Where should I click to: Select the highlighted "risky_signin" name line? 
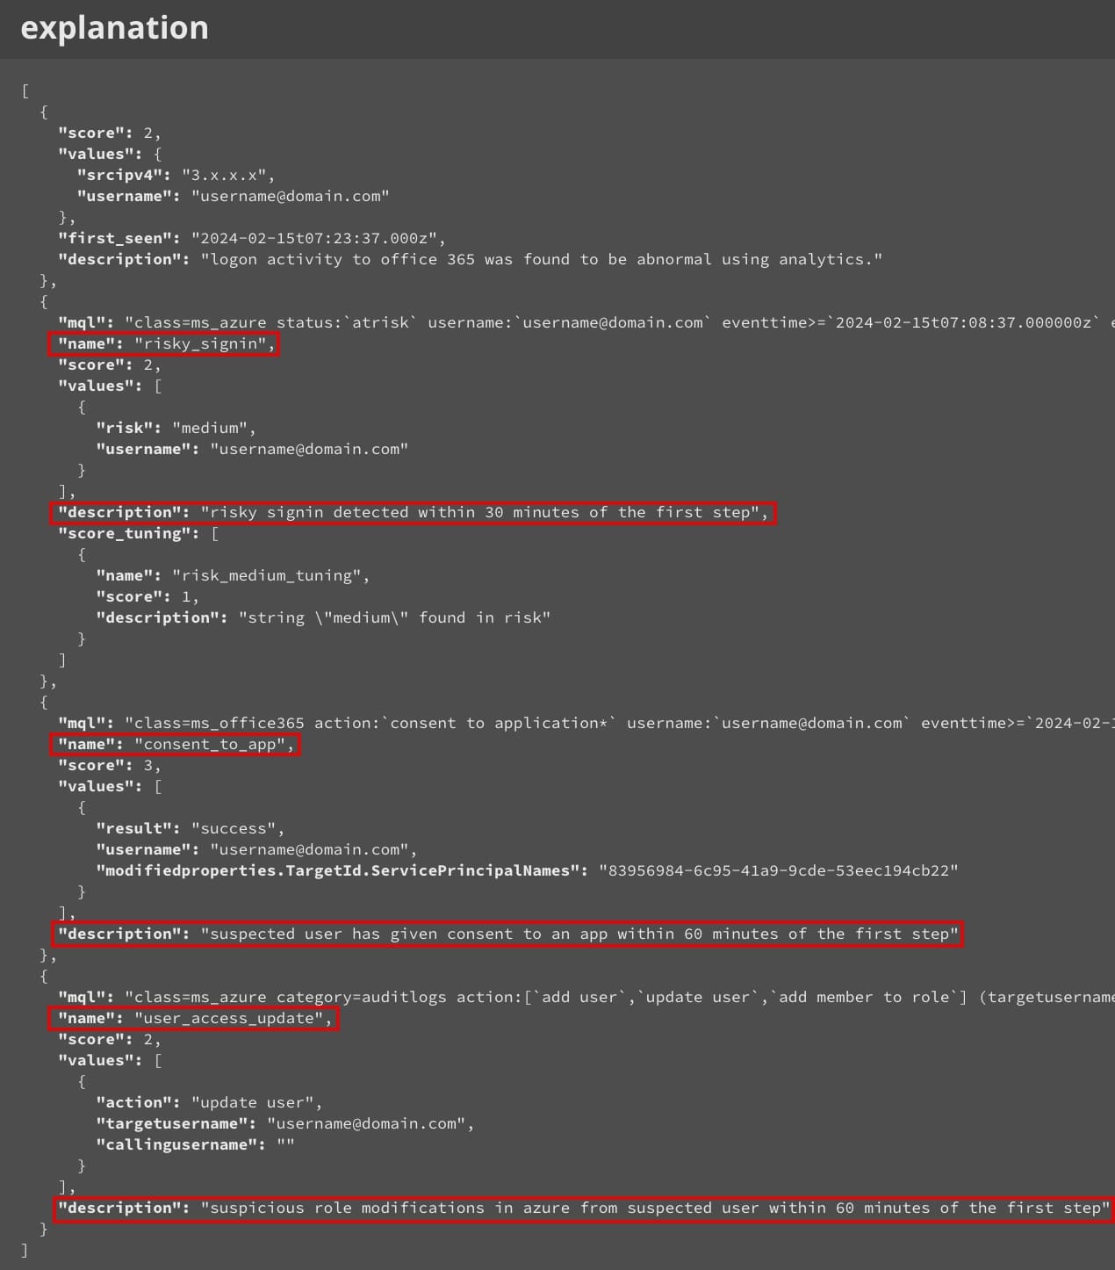pos(164,343)
